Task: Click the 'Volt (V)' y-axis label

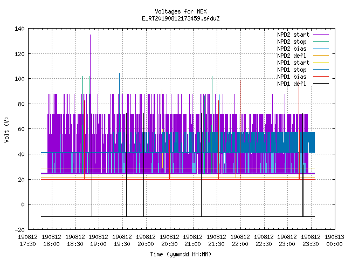Action: 6,129
